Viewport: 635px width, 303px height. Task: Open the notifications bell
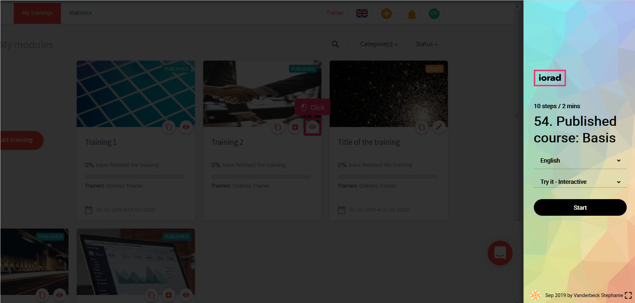click(x=411, y=14)
